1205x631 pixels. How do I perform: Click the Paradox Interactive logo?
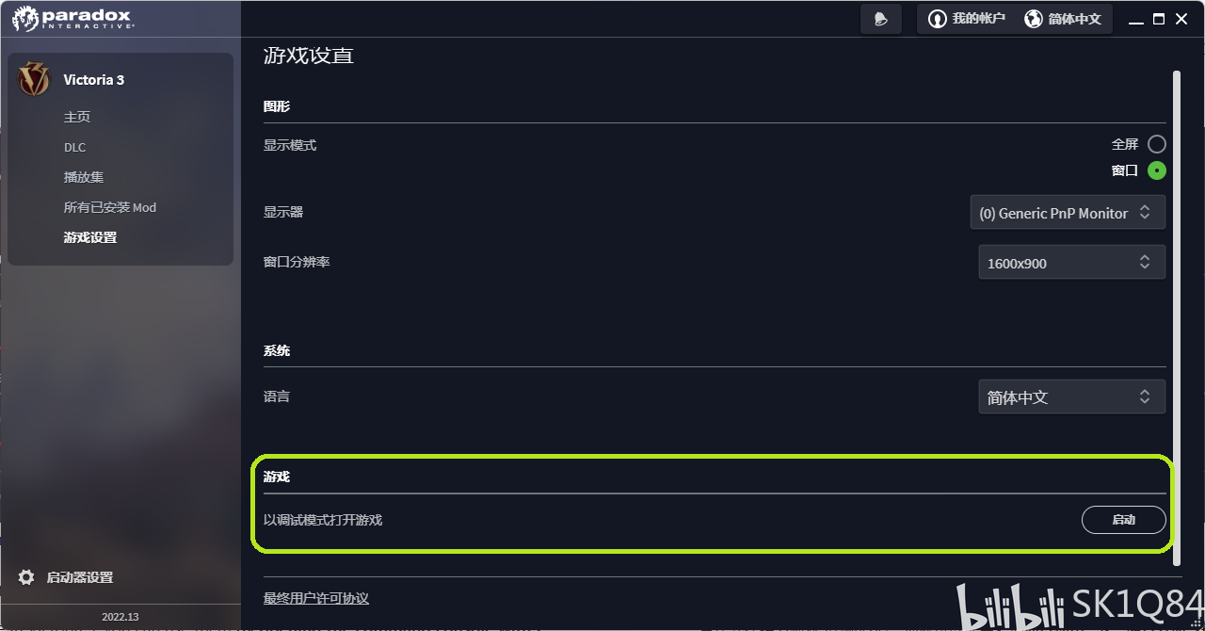click(73, 18)
